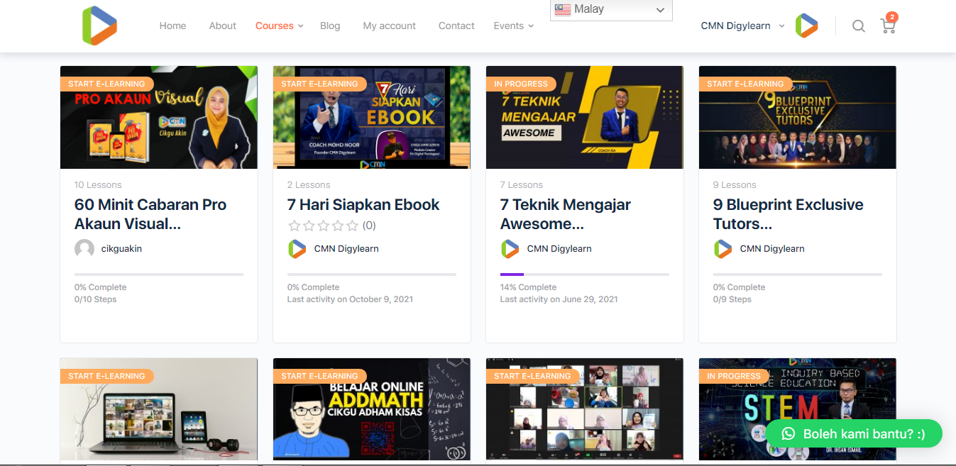Image resolution: width=956 pixels, height=466 pixels.
Task: Go to the Blog menu item
Action: (x=330, y=26)
